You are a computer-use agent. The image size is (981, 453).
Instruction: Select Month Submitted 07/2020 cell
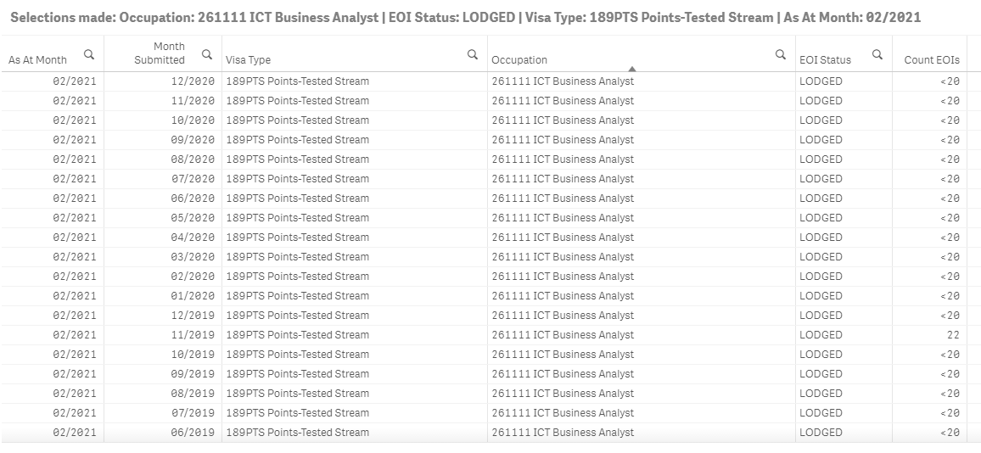(194, 179)
